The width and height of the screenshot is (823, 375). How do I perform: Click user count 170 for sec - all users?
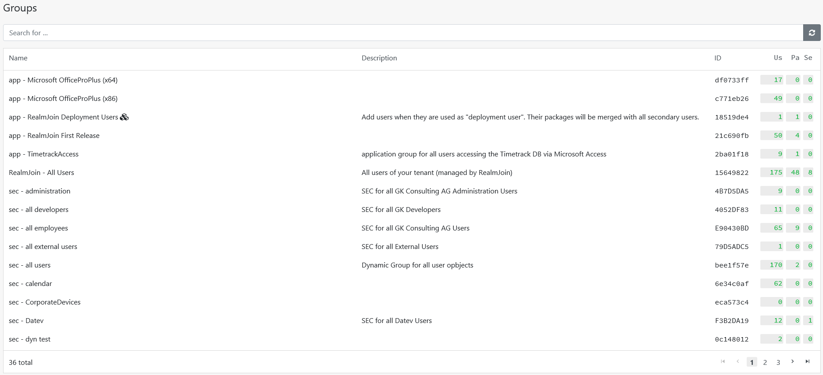772,265
